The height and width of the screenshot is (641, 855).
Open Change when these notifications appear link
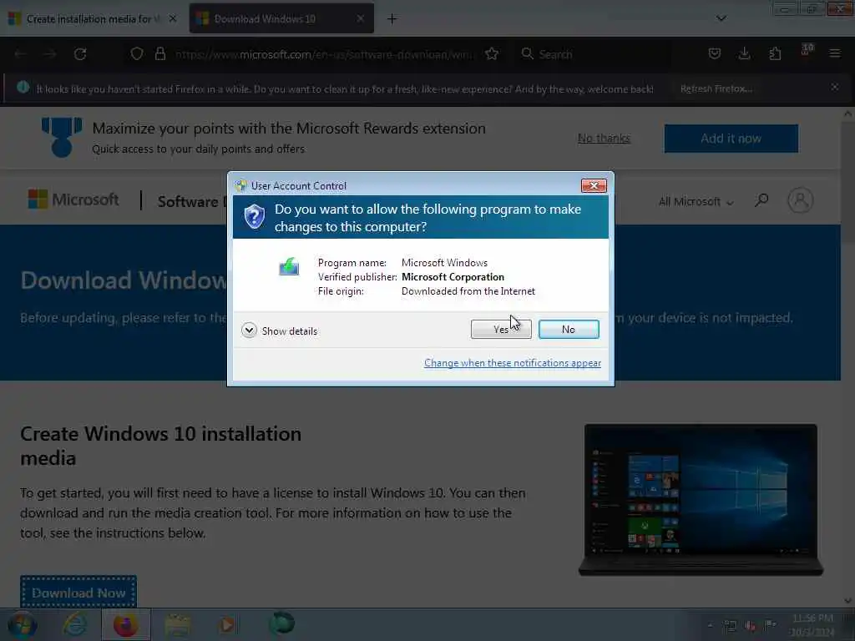point(513,363)
